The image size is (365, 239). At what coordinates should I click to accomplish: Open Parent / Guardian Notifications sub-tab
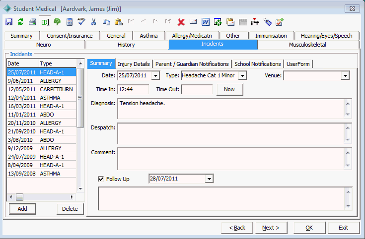pos(192,64)
